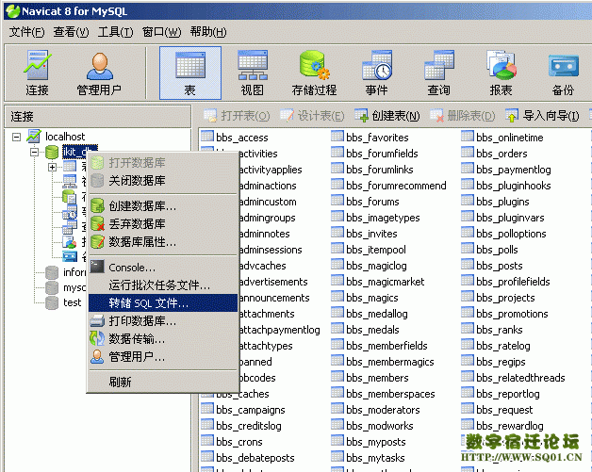Click the table icon of bbs_access
This screenshot has height=472, width=592.
[x=207, y=137]
